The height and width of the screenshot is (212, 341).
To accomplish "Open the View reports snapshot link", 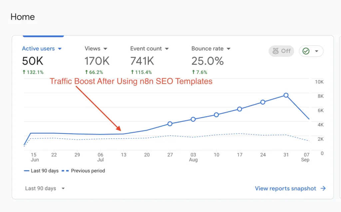I will pos(285,188).
